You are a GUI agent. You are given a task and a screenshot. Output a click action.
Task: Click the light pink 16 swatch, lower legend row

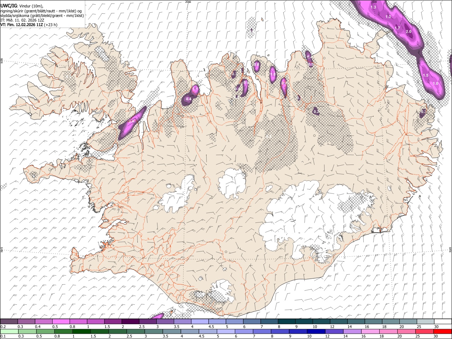click(x=370, y=331)
